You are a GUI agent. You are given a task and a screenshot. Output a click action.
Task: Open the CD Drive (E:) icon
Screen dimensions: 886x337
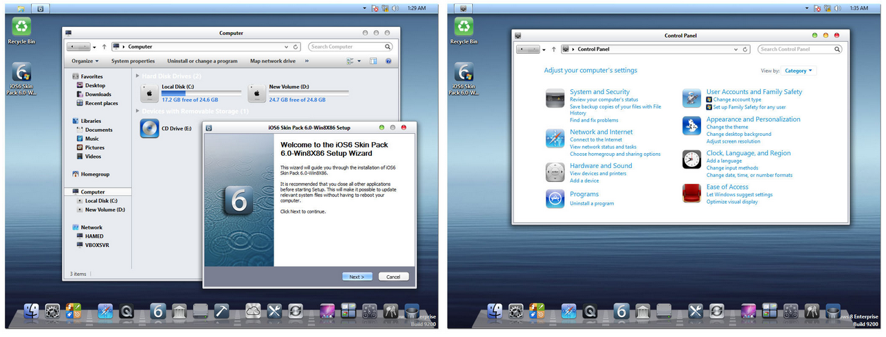pyautogui.click(x=149, y=128)
